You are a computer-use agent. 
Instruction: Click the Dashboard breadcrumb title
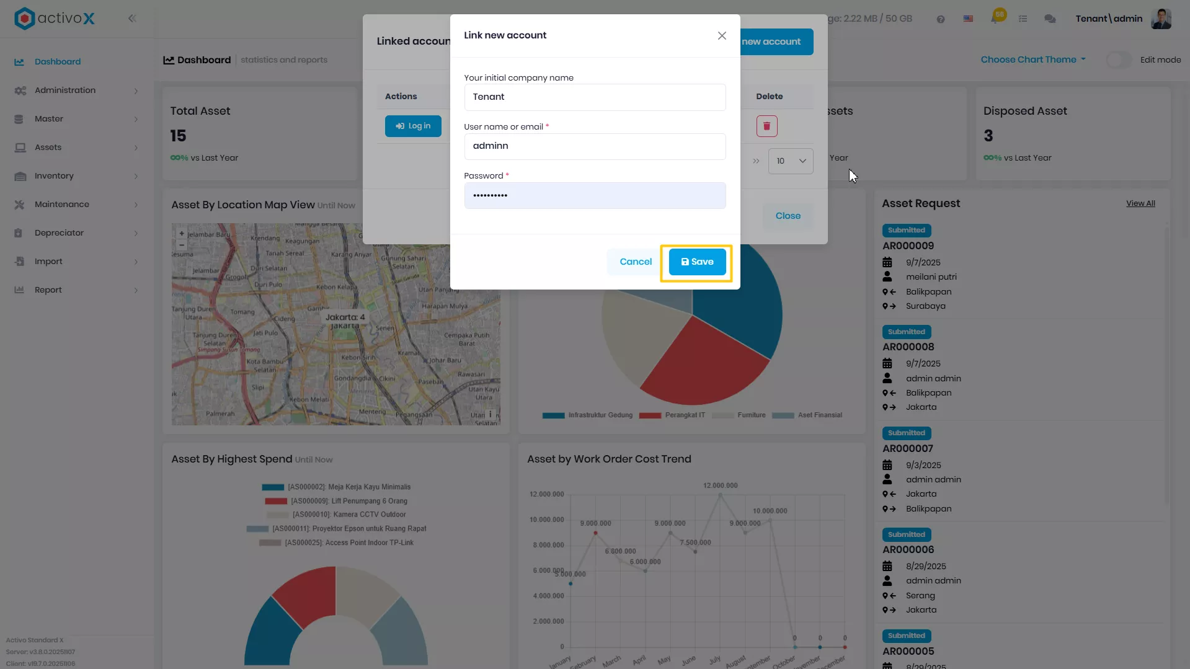tap(204, 60)
